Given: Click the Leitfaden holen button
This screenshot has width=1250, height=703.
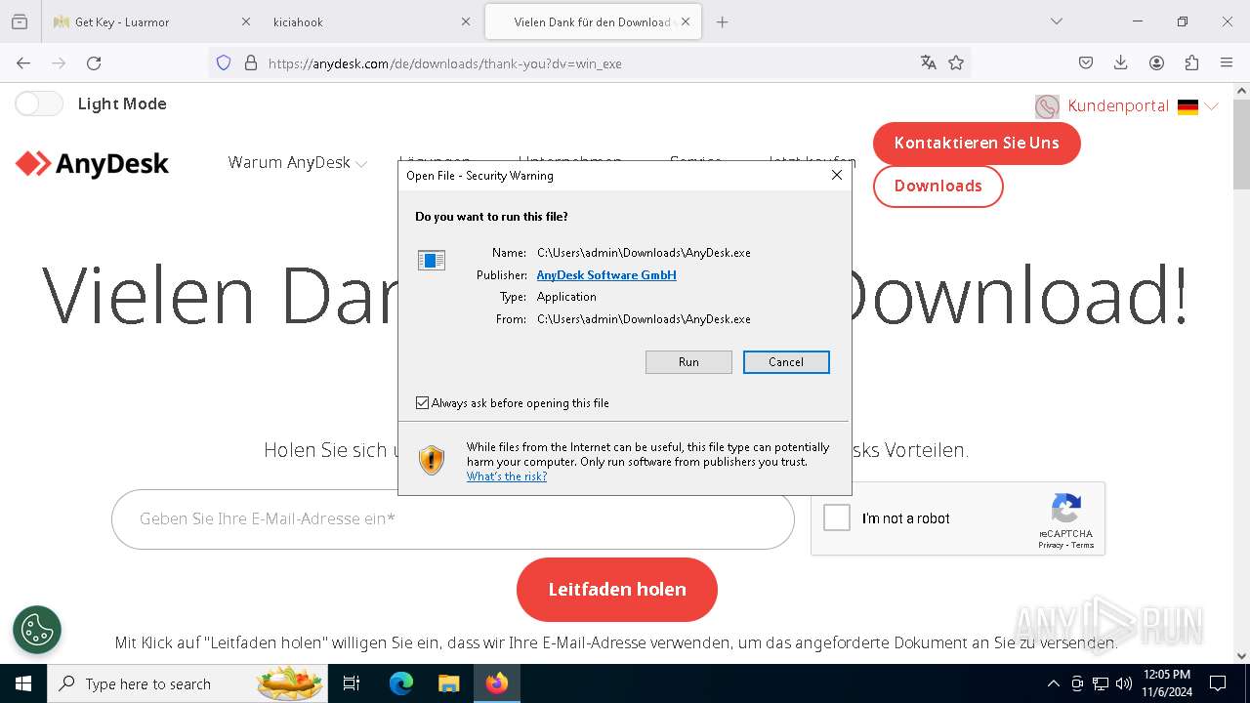Looking at the screenshot, I should (x=617, y=589).
